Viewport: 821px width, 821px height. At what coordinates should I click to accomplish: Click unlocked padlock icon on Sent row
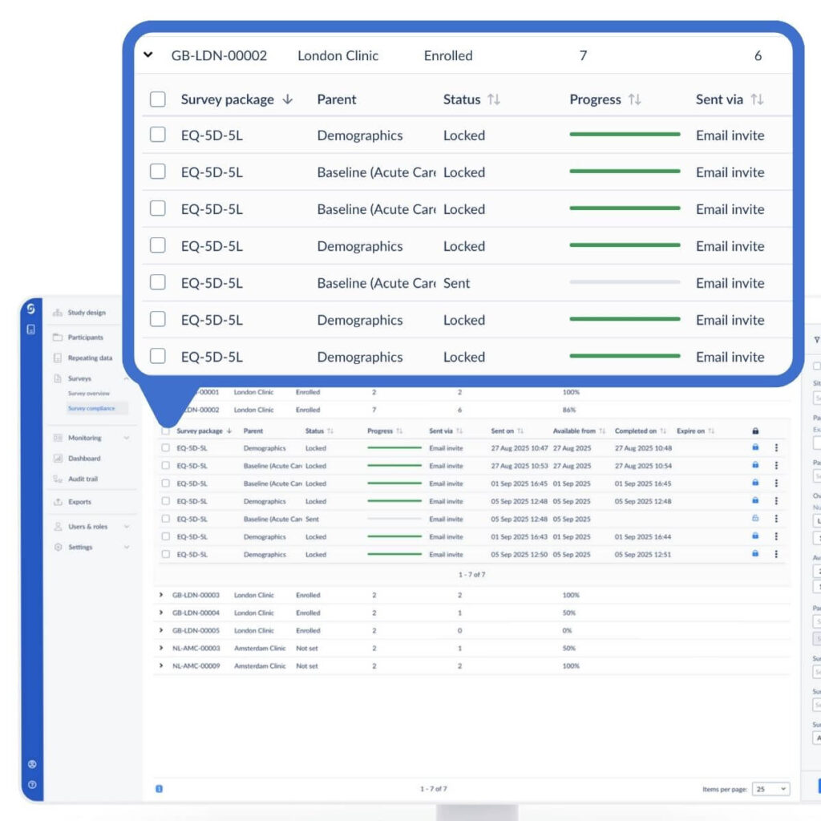point(755,519)
